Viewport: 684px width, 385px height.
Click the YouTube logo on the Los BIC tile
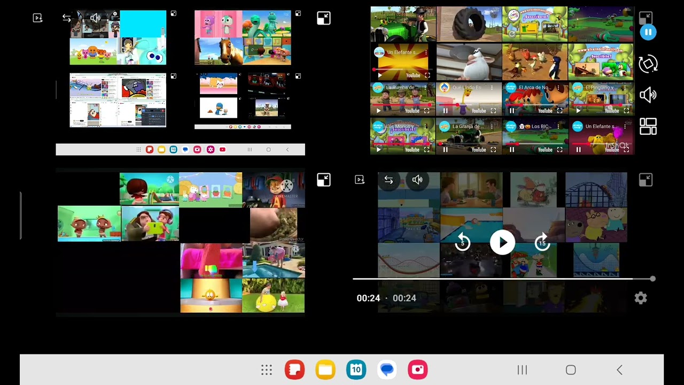545,150
